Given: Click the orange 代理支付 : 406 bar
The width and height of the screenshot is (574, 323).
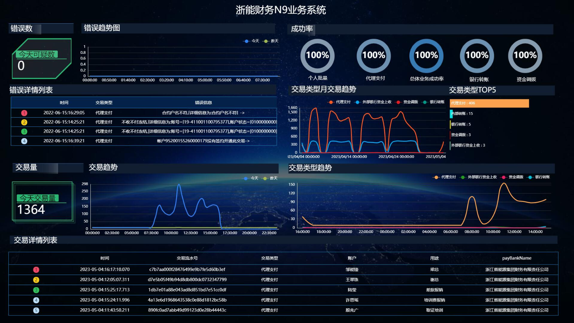Looking at the screenshot, I should click(489, 103).
